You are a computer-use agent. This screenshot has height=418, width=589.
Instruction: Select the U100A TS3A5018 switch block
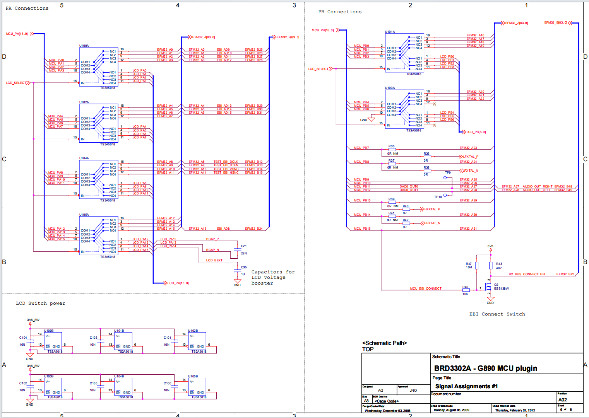[x=98, y=67]
